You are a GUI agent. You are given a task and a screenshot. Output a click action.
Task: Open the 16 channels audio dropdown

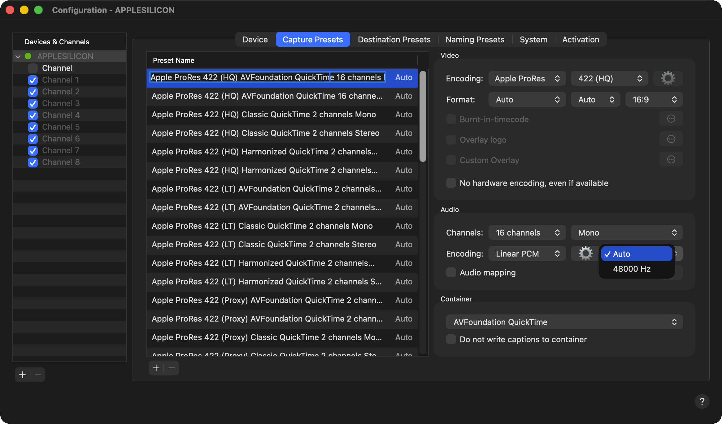pyautogui.click(x=527, y=232)
